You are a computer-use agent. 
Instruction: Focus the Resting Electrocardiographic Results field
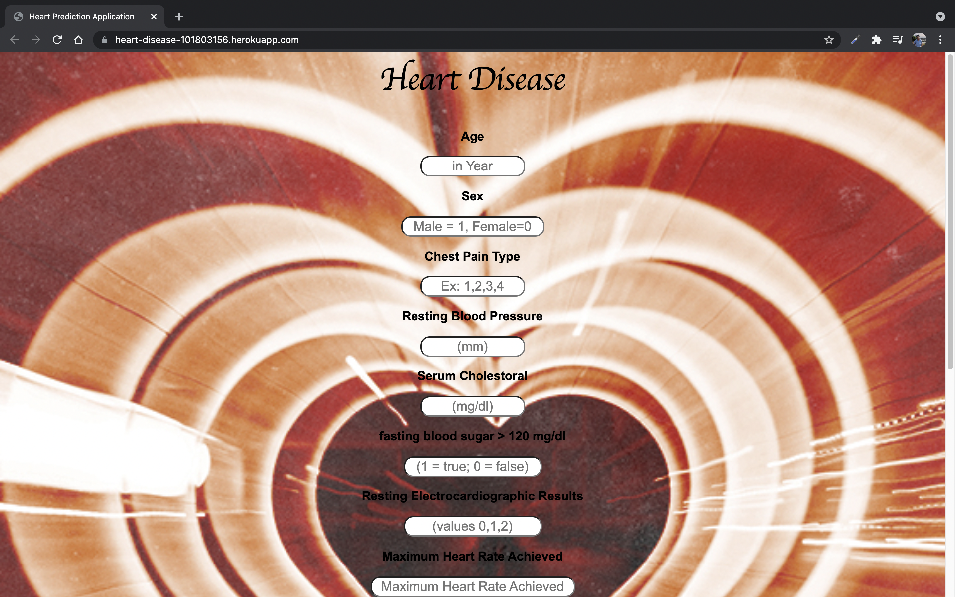(x=473, y=526)
